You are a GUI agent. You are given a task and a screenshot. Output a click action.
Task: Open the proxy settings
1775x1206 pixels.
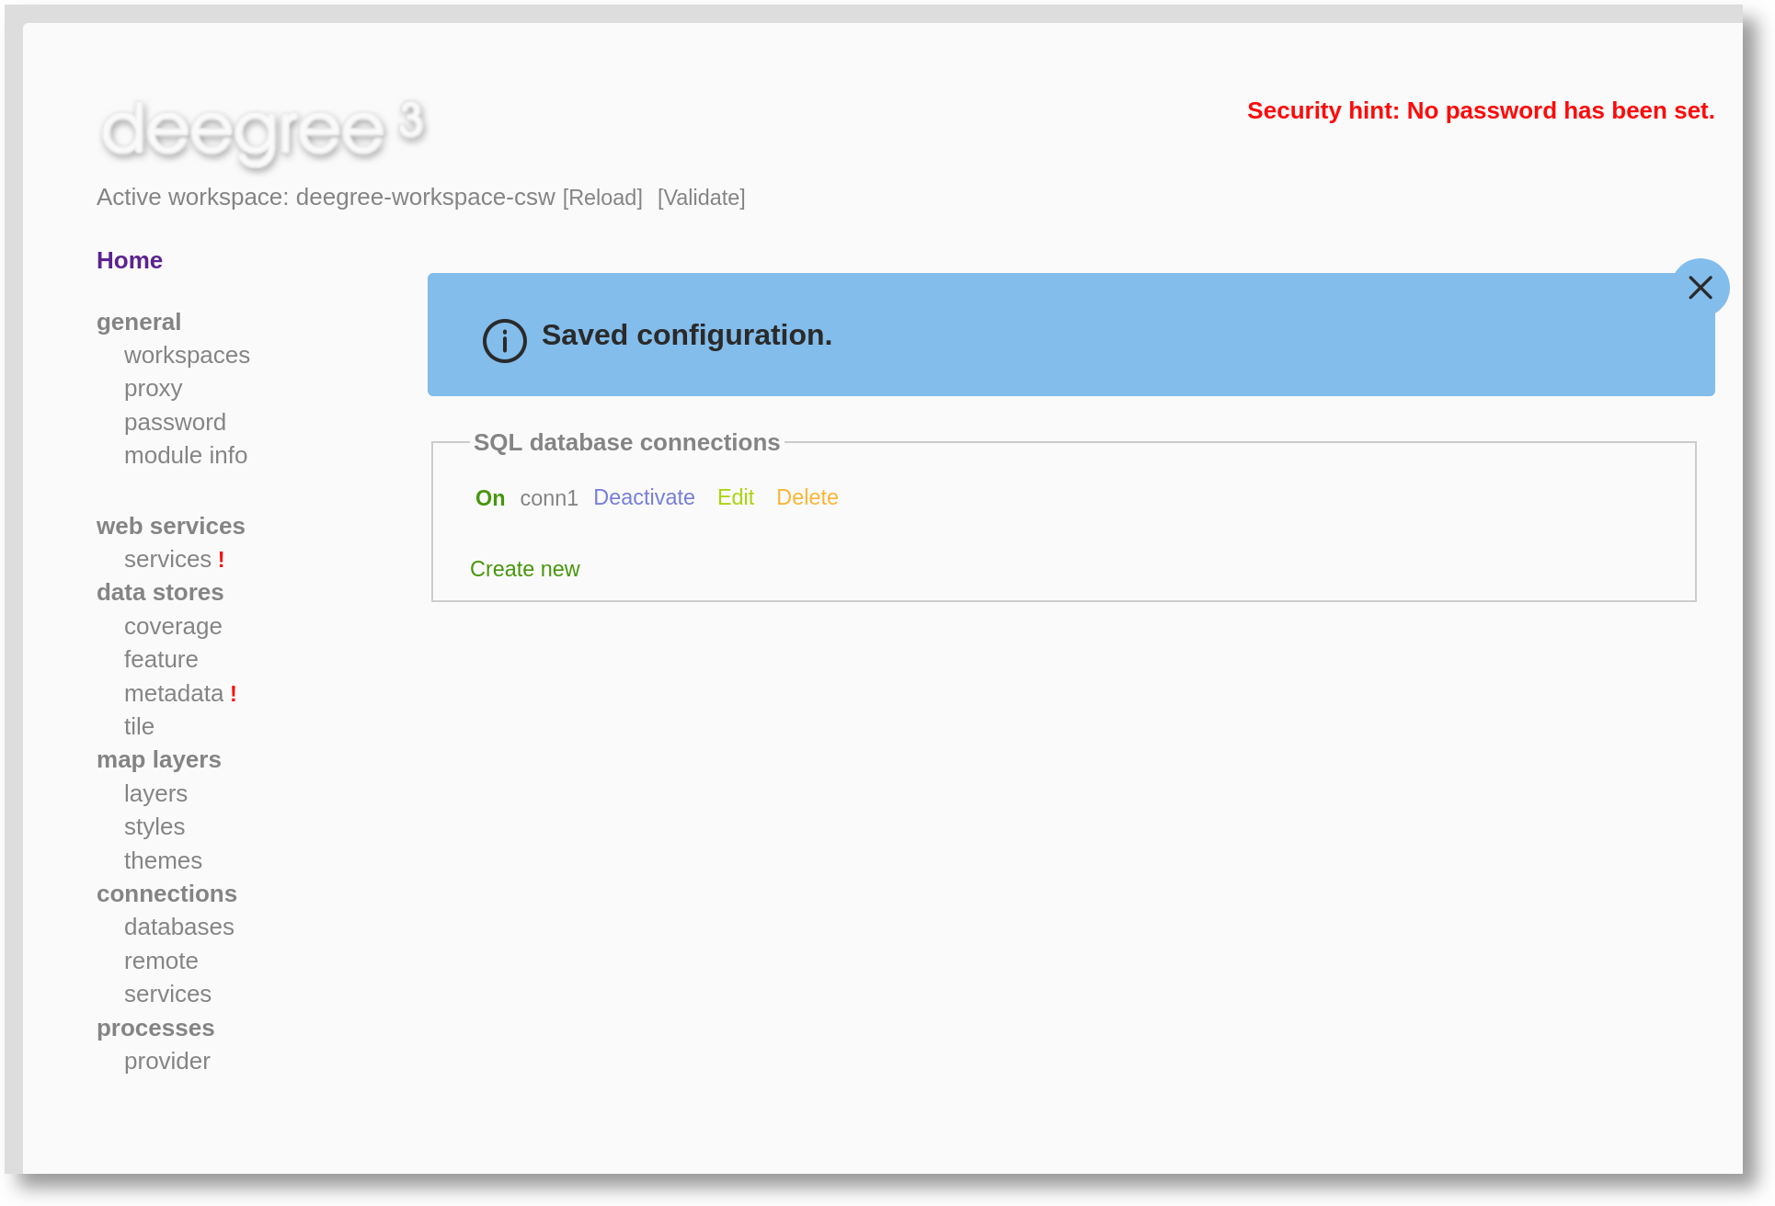153,388
